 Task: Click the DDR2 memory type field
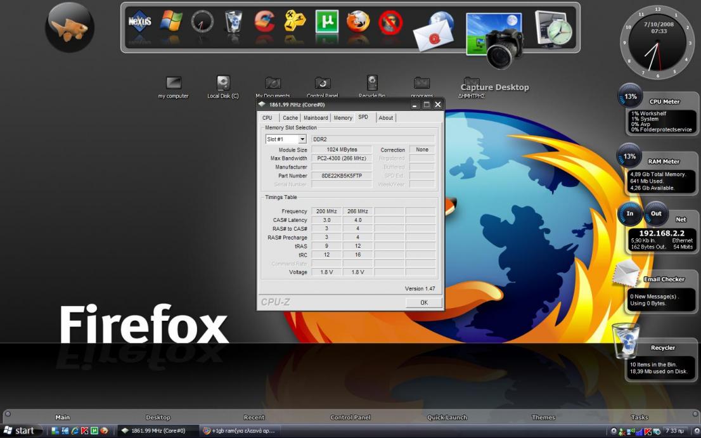click(373, 139)
